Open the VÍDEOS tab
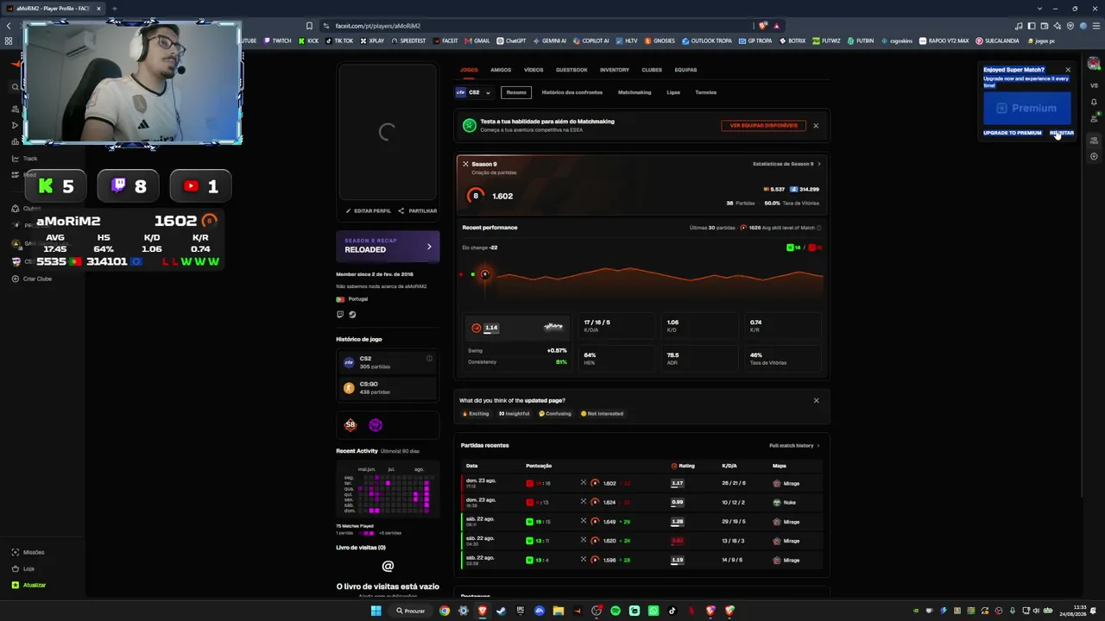The height and width of the screenshot is (621, 1105). (x=534, y=70)
